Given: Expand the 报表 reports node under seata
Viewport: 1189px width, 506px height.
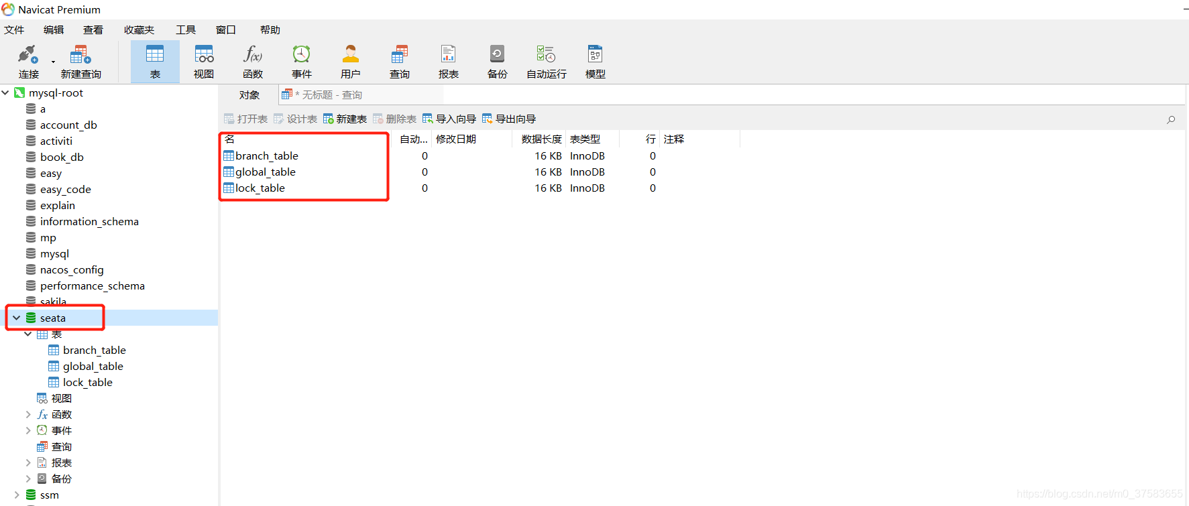Looking at the screenshot, I should pyautogui.click(x=28, y=463).
